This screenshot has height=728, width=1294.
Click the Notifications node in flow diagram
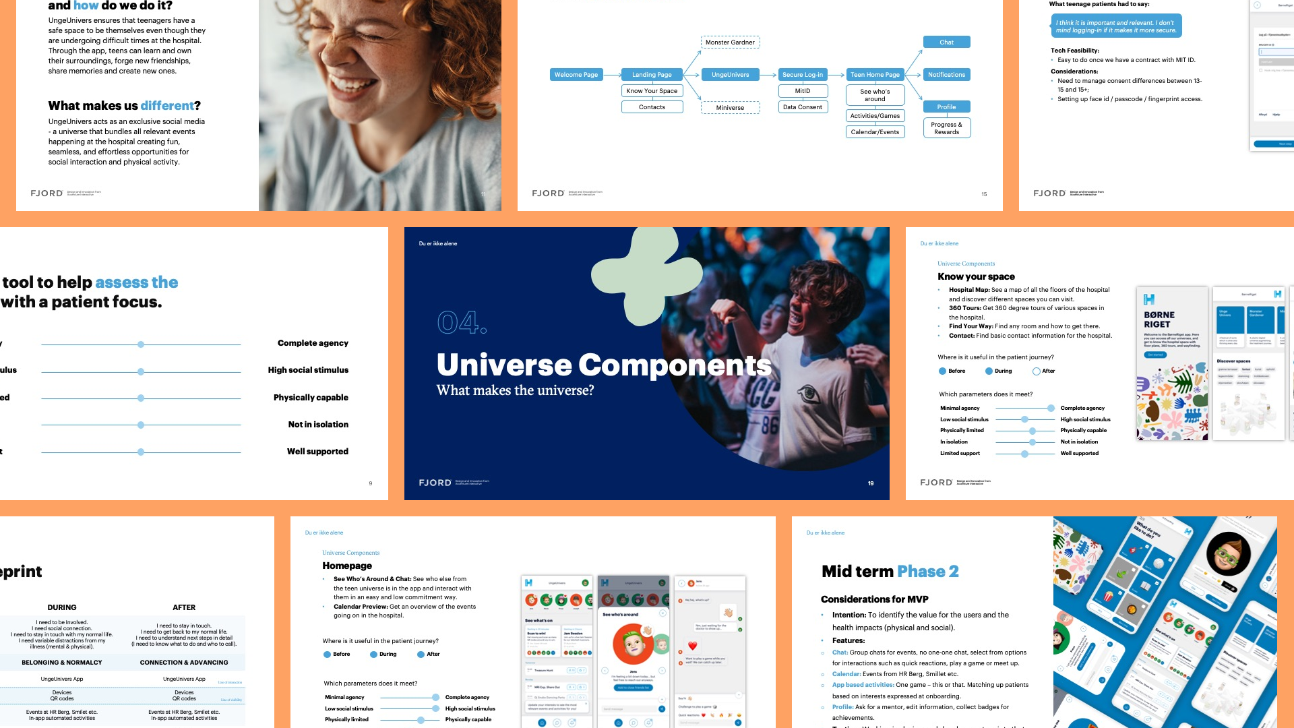[x=946, y=73]
